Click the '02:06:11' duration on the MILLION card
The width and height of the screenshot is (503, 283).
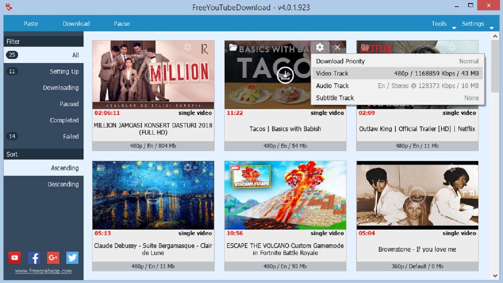pyautogui.click(x=107, y=113)
